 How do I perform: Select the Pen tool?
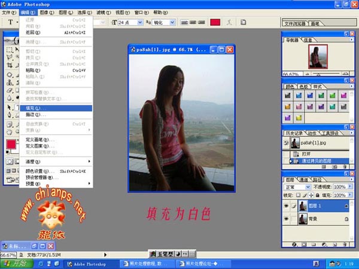coord(10,115)
